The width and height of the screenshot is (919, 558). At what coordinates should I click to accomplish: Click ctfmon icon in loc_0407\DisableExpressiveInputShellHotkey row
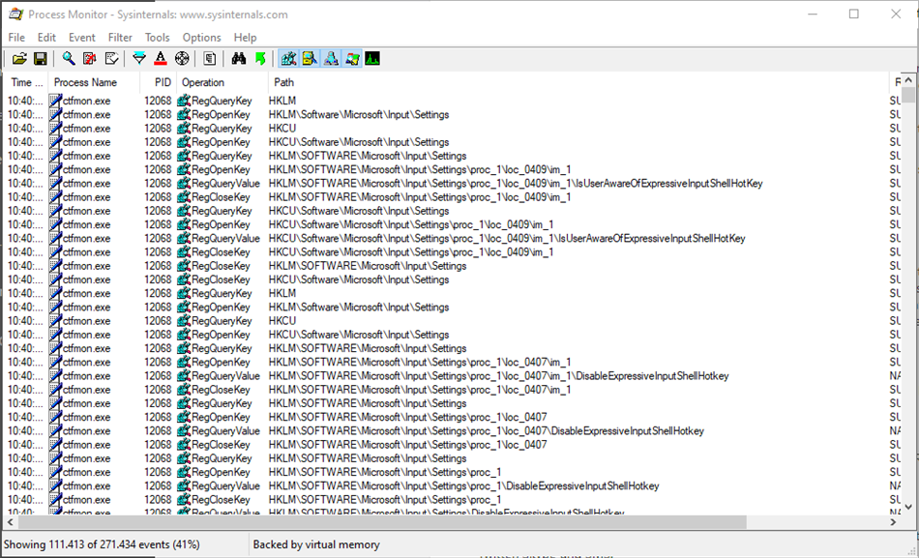[x=55, y=431]
